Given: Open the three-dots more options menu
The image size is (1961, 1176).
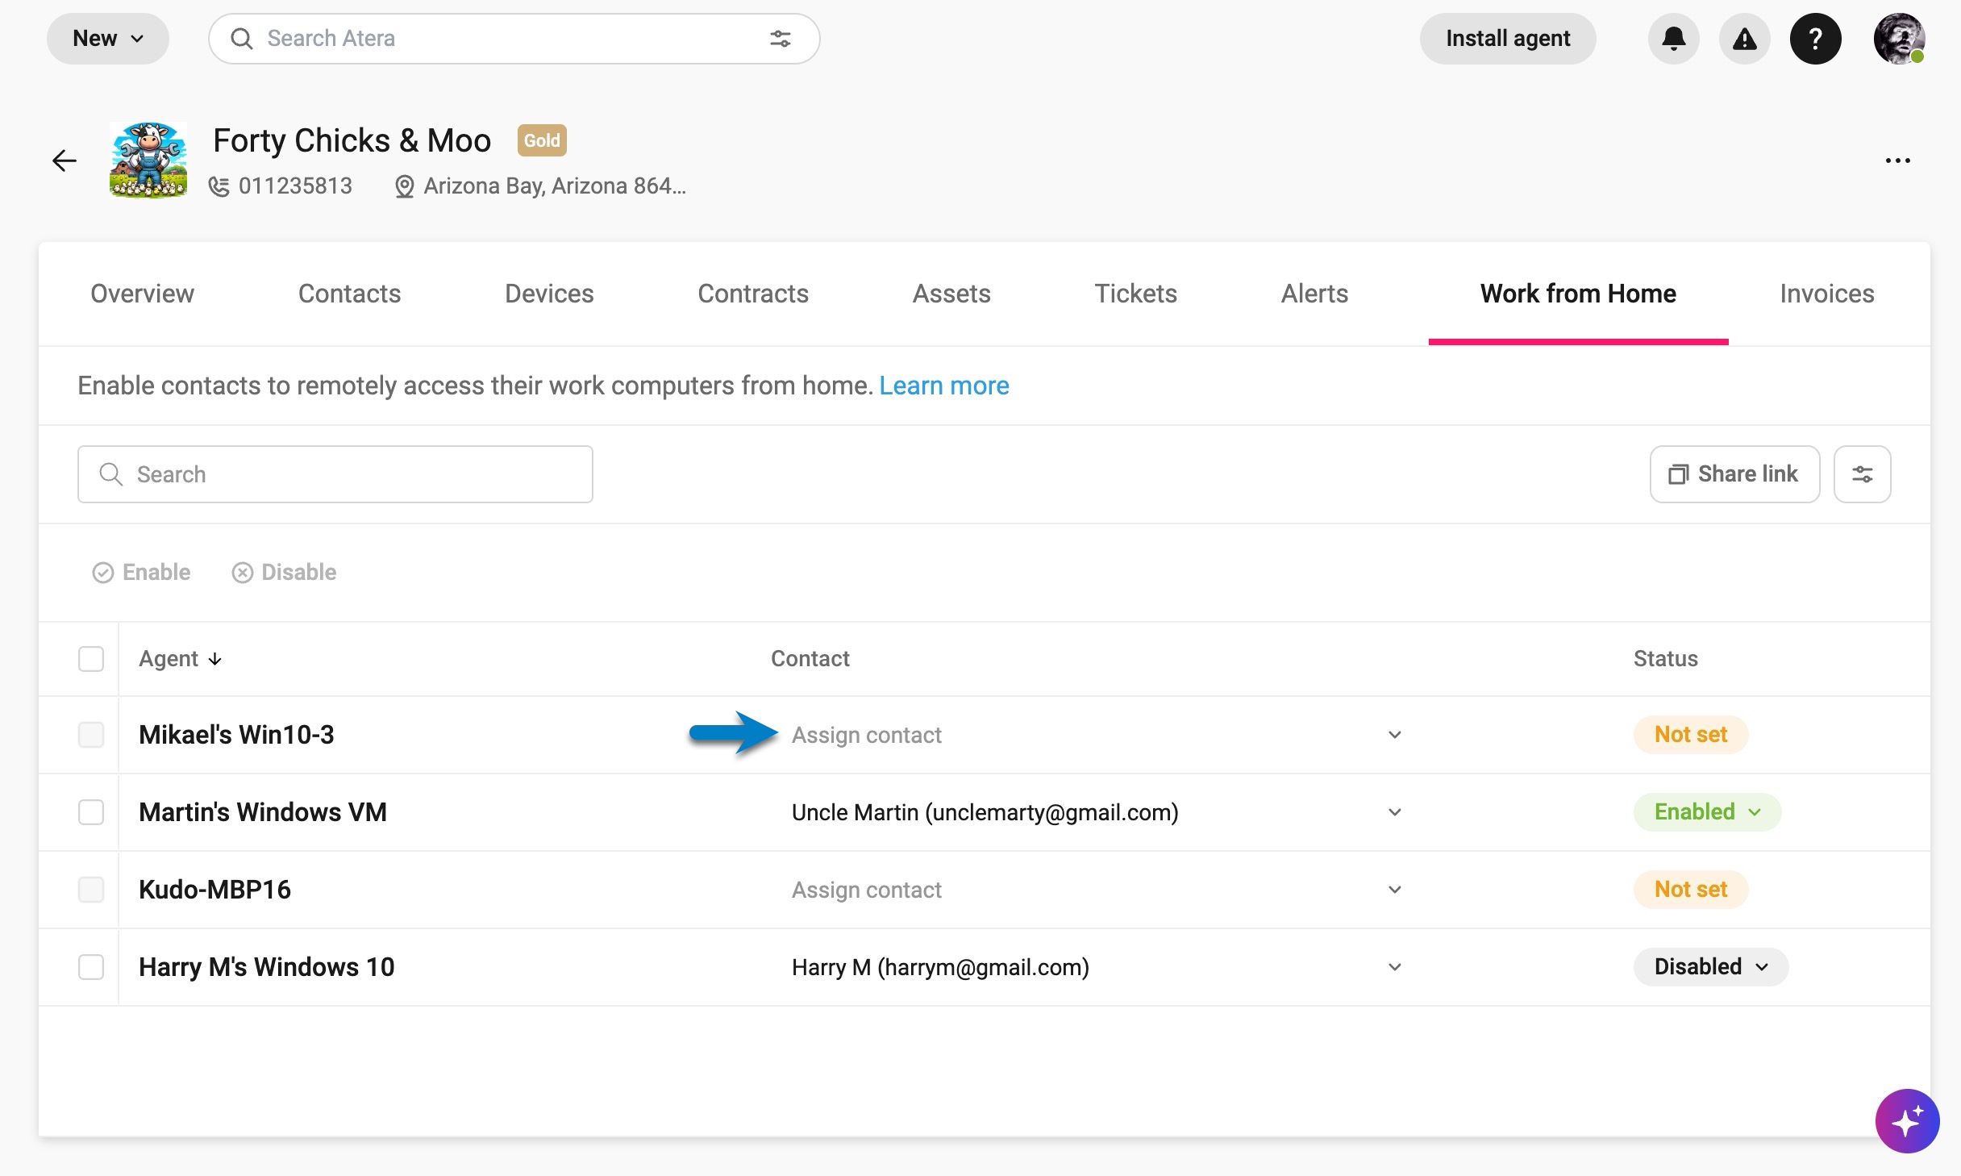Looking at the screenshot, I should point(1897,161).
